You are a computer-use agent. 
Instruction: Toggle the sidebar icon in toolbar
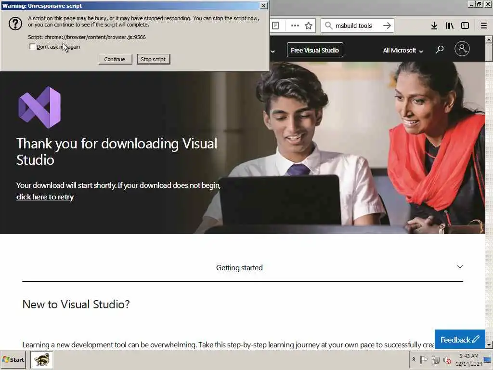pyautogui.click(x=465, y=26)
